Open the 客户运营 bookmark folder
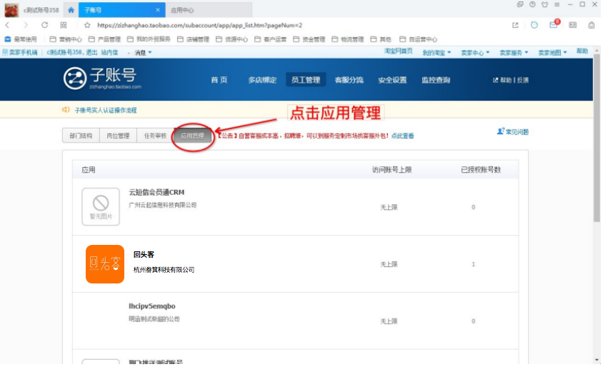Viewport: 603px width, 367px height. tap(270, 39)
